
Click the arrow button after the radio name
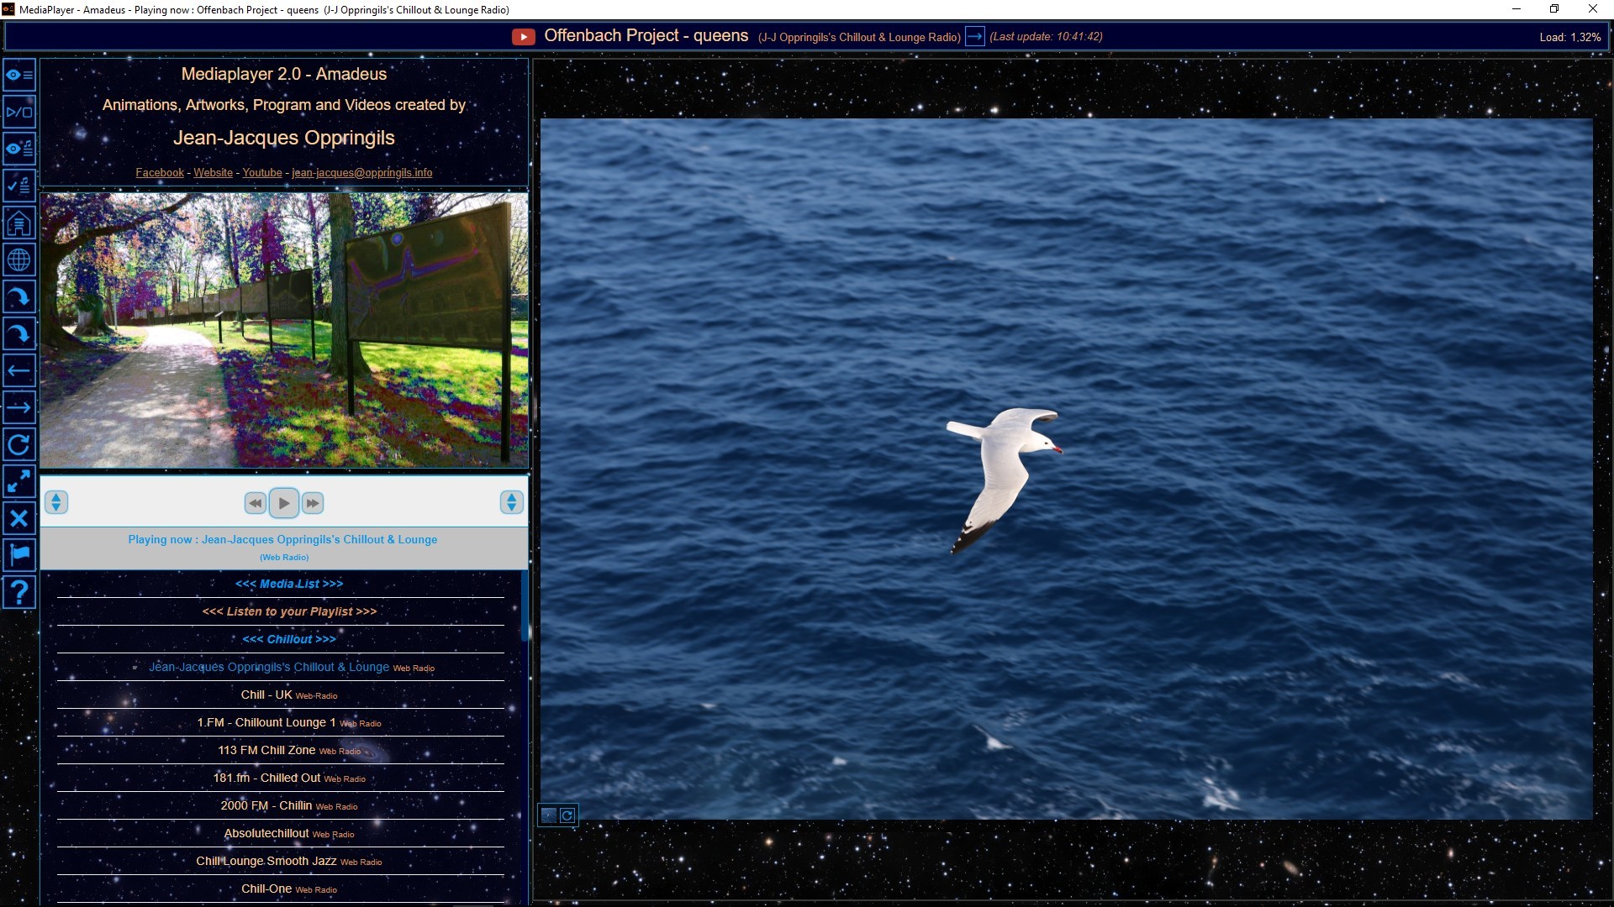coord(974,37)
